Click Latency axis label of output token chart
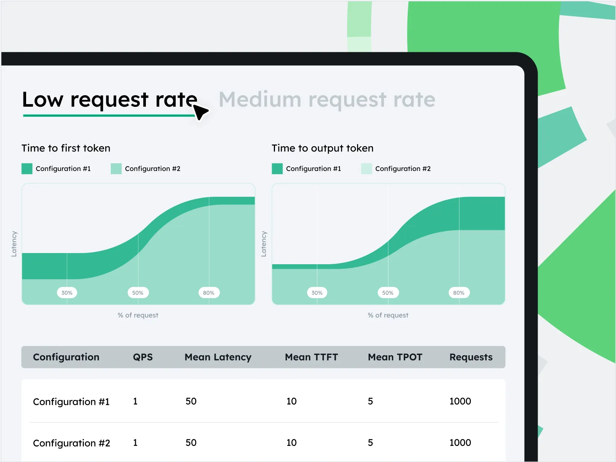The width and height of the screenshot is (616, 462). click(264, 244)
